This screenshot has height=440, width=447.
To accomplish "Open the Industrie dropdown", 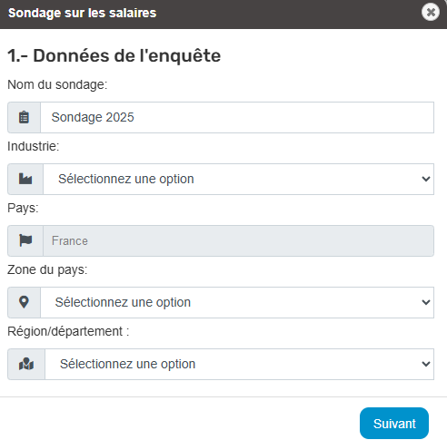I will pos(238,179).
